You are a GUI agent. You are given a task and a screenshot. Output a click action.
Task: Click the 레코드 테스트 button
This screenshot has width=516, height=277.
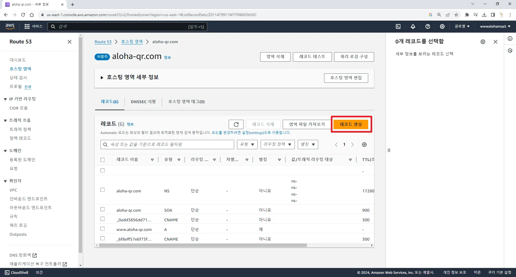click(312, 57)
